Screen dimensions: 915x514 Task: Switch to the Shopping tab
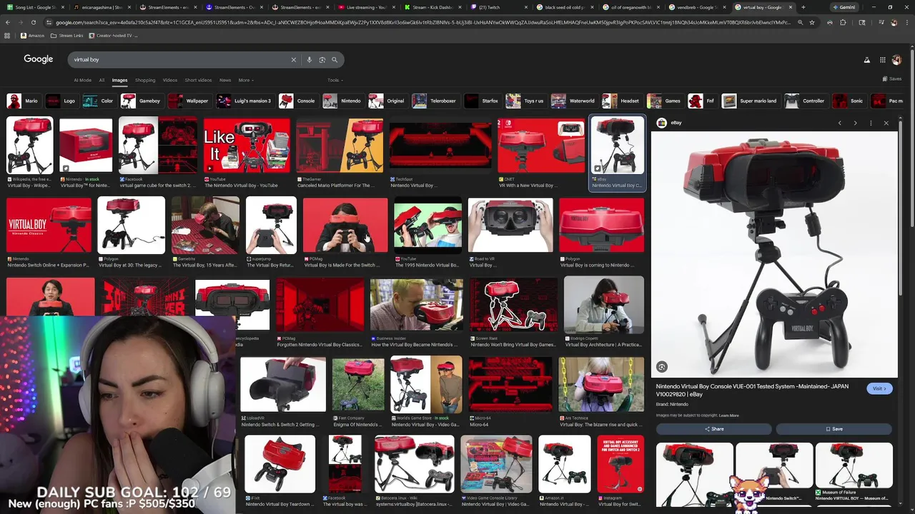145,80
